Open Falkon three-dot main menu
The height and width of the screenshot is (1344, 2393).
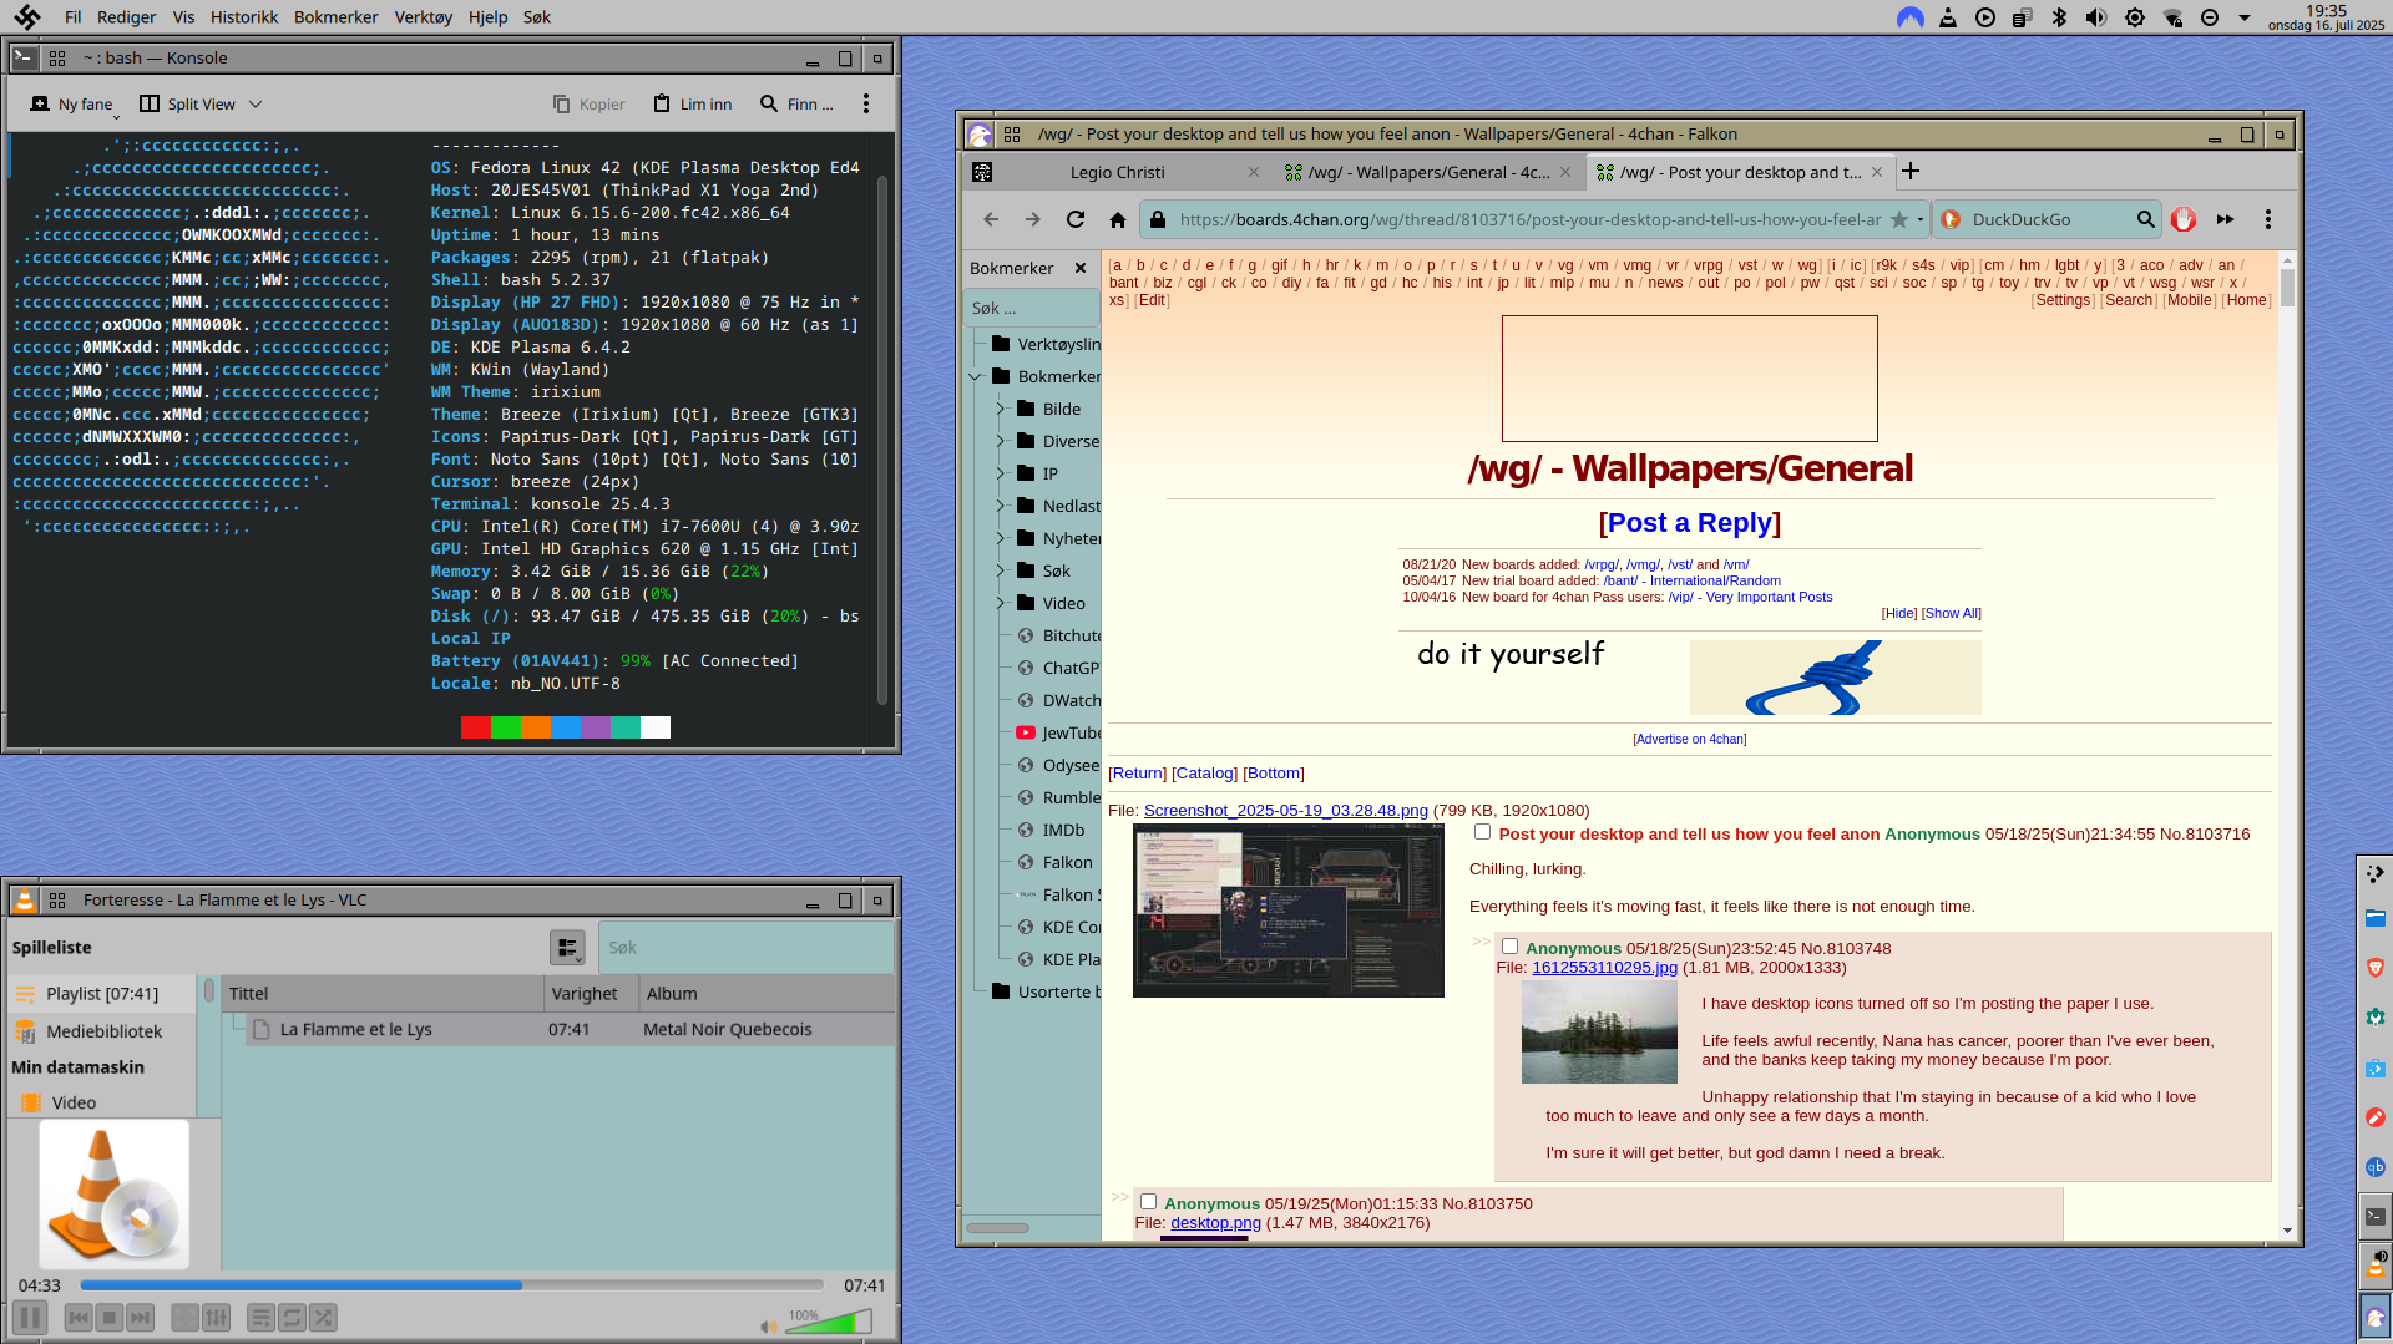coord(2268,219)
